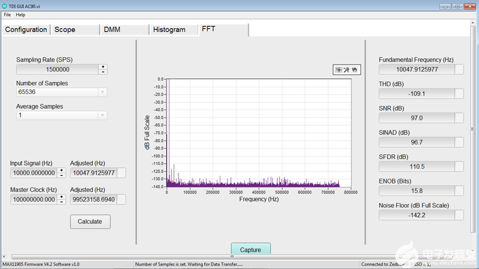Click the "Sampling Rate (SPS)" label
Viewport: 479px width, 269px height.
44,60
